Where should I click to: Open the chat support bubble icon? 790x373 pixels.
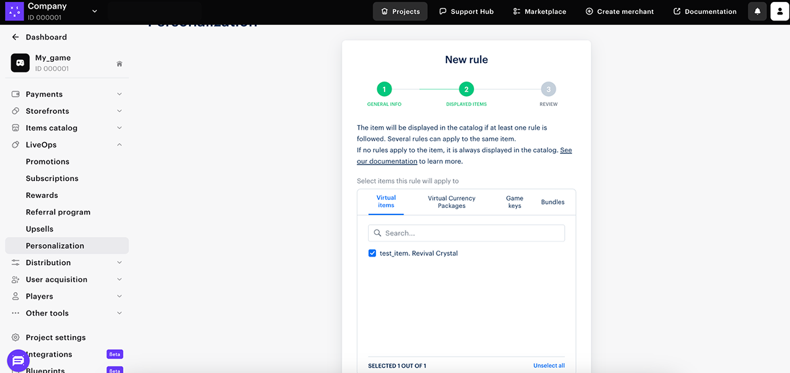(x=18, y=361)
